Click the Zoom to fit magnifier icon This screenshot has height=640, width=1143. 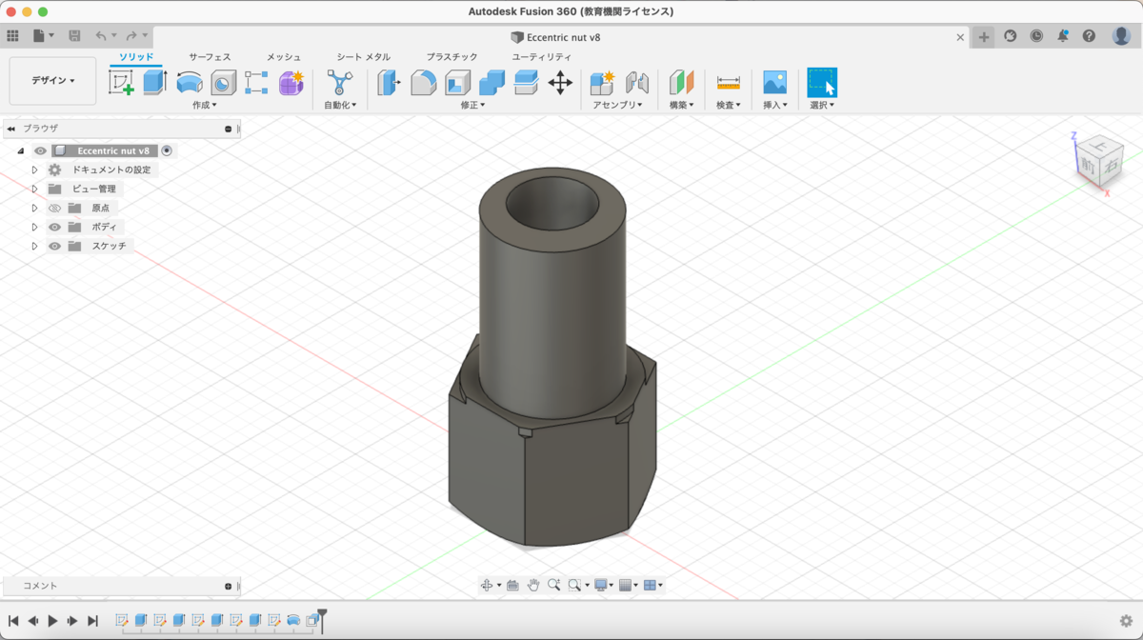[x=553, y=585]
